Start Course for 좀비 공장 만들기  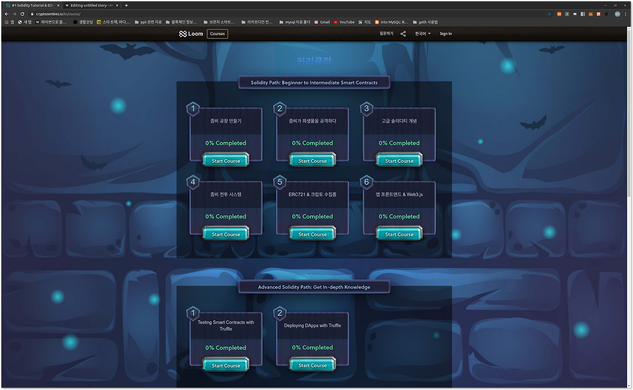click(x=226, y=161)
